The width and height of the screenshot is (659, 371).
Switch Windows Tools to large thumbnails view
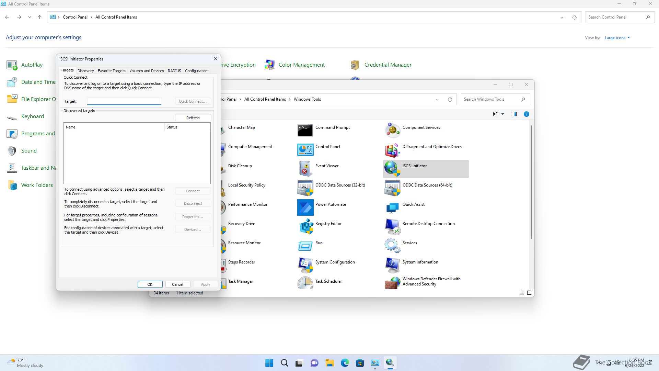pos(529,293)
